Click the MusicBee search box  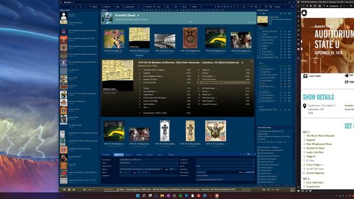282,7
